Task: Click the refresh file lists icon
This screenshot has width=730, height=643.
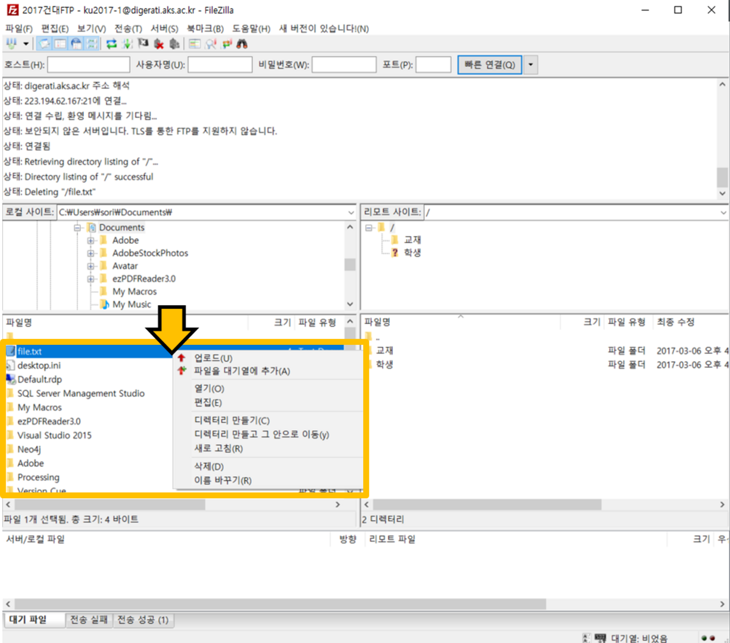Action: tap(111, 44)
